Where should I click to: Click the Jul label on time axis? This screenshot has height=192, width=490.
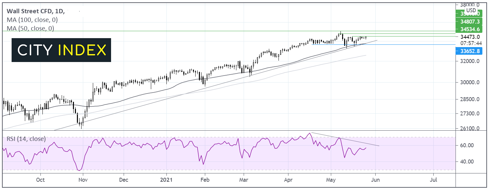click(433, 180)
